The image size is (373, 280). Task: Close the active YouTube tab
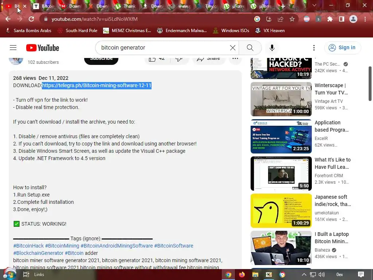pos(25,6)
